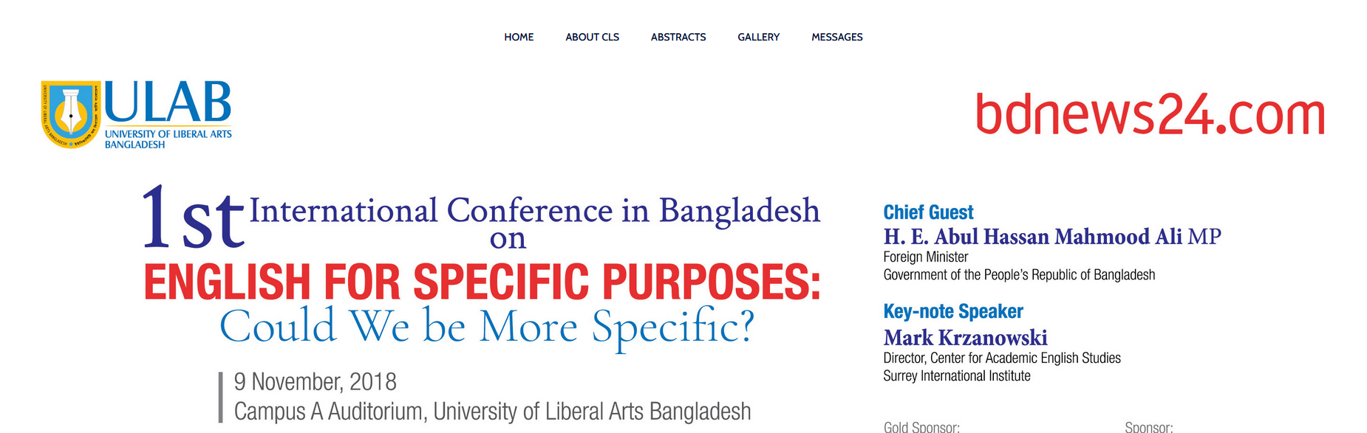
Task: Click the University of Liberal Arts Bangladesh tagline
Action: [168, 139]
